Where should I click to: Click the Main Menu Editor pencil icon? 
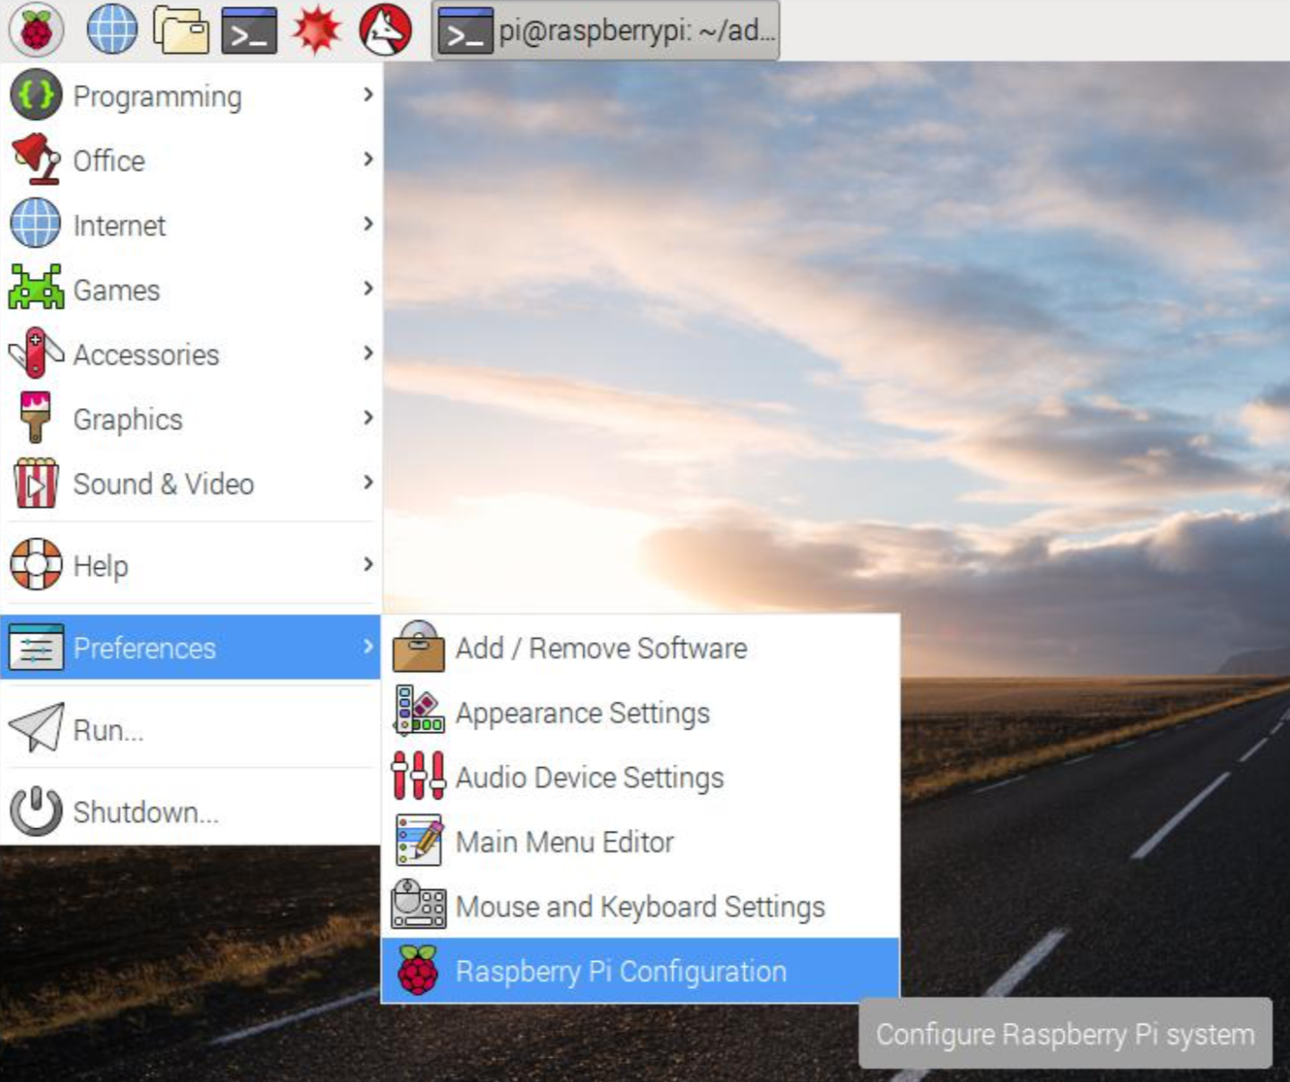tap(419, 841)
